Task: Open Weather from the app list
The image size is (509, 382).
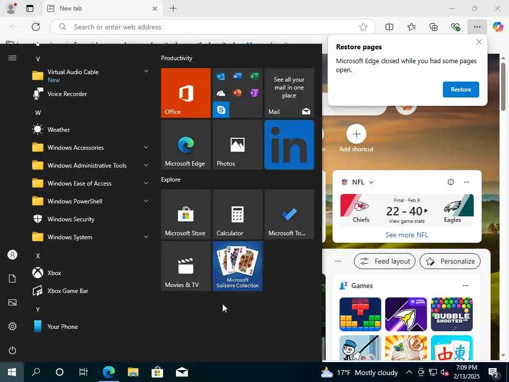Action: pyautogui.click(x=91, y=130)
